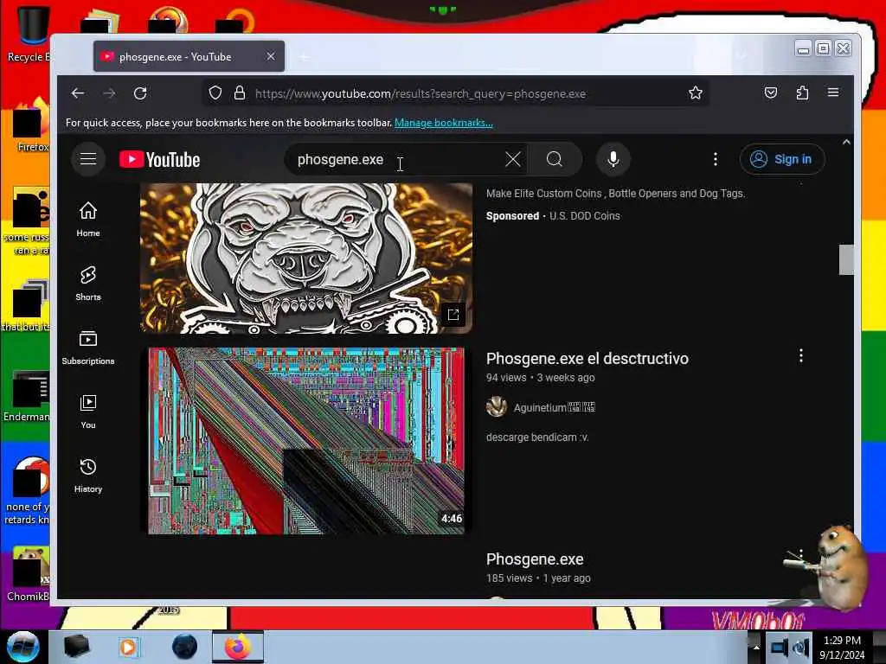886x664 pixels.
Task: Go back using the browser back arrow
Action: 78,93
